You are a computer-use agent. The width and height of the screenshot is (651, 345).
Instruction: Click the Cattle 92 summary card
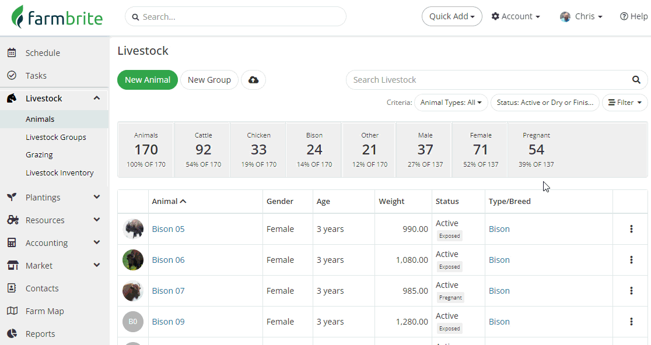[x=203, y=150]
